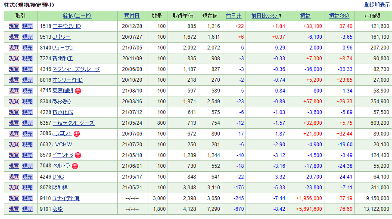The image size is (392, 219).
Task: Click 現買 for あおぞら row
Action: 14,102
